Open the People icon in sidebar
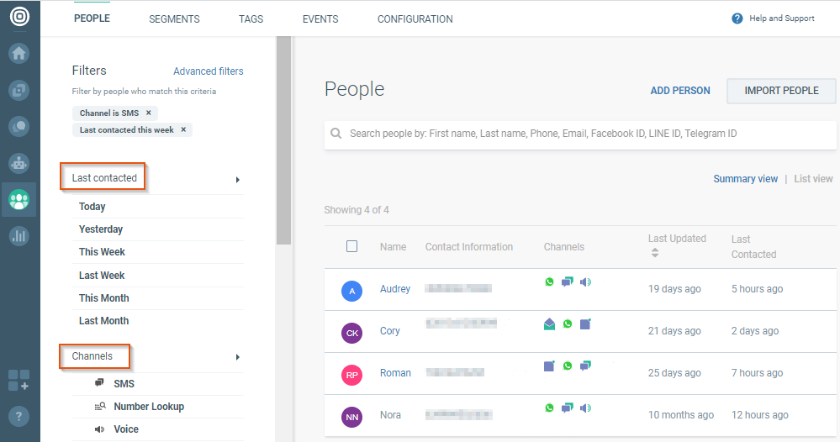 pos(19,200)
